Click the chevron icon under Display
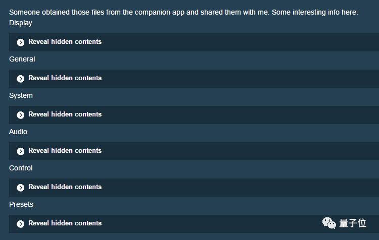Image resolution: width=379 pixels, height=240 pixels. 21,42
